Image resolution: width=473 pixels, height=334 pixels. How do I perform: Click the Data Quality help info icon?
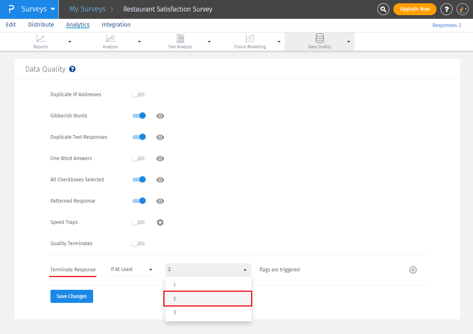point(73,69)
